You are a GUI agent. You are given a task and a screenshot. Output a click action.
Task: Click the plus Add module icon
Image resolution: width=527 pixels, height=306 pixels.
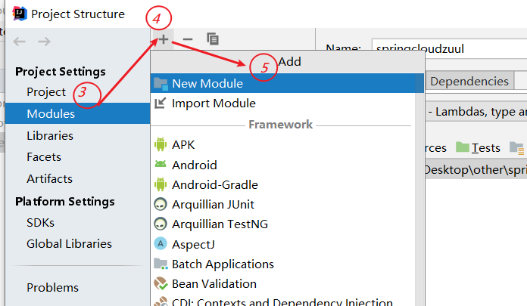164,39
